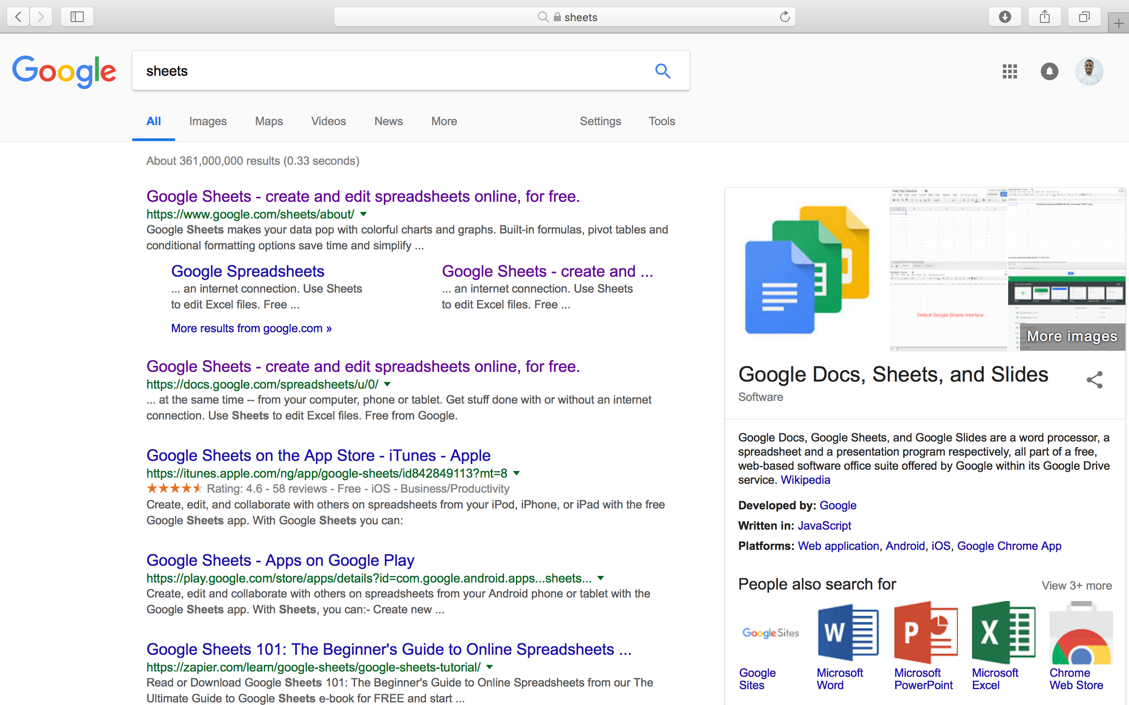Go back using Safari back arrow
Screen dimensions: 1129x705
click(18, 17)
